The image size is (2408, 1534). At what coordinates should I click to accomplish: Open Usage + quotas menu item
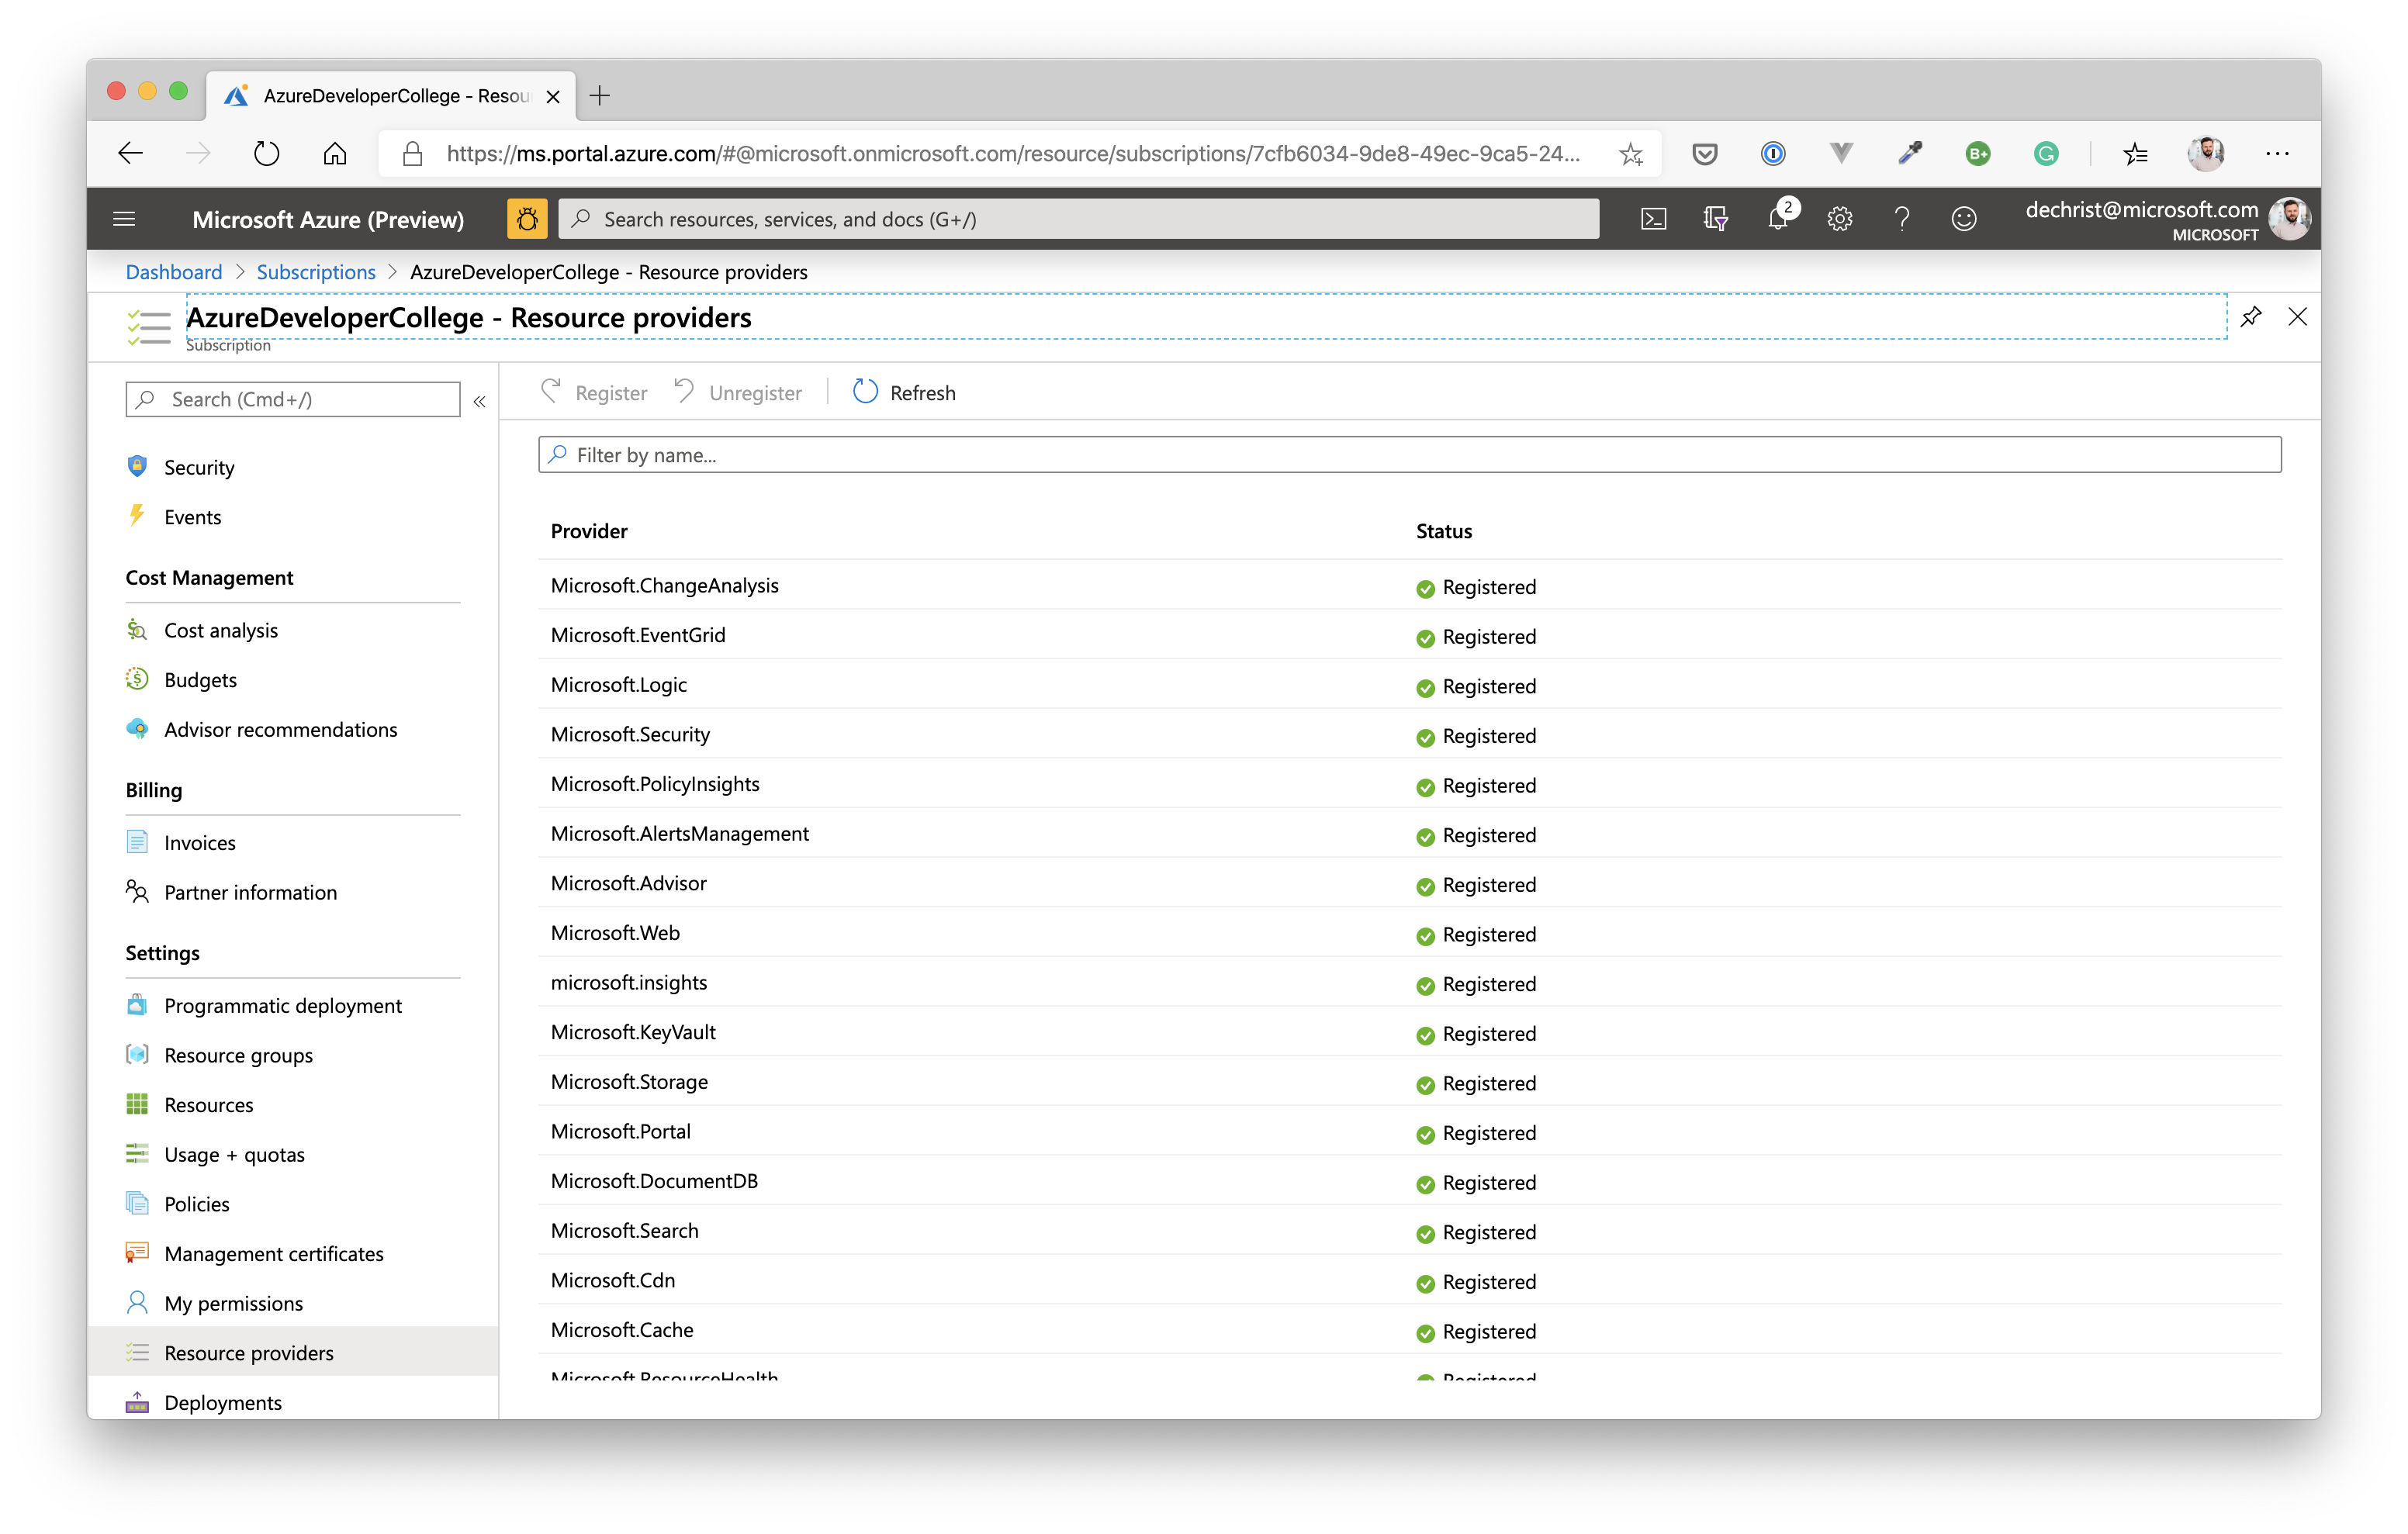point(234,1155)
